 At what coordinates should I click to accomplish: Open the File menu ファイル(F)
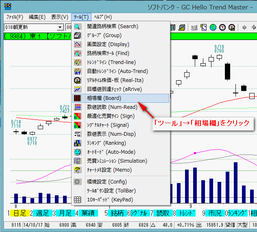click(x=15, y=17)
